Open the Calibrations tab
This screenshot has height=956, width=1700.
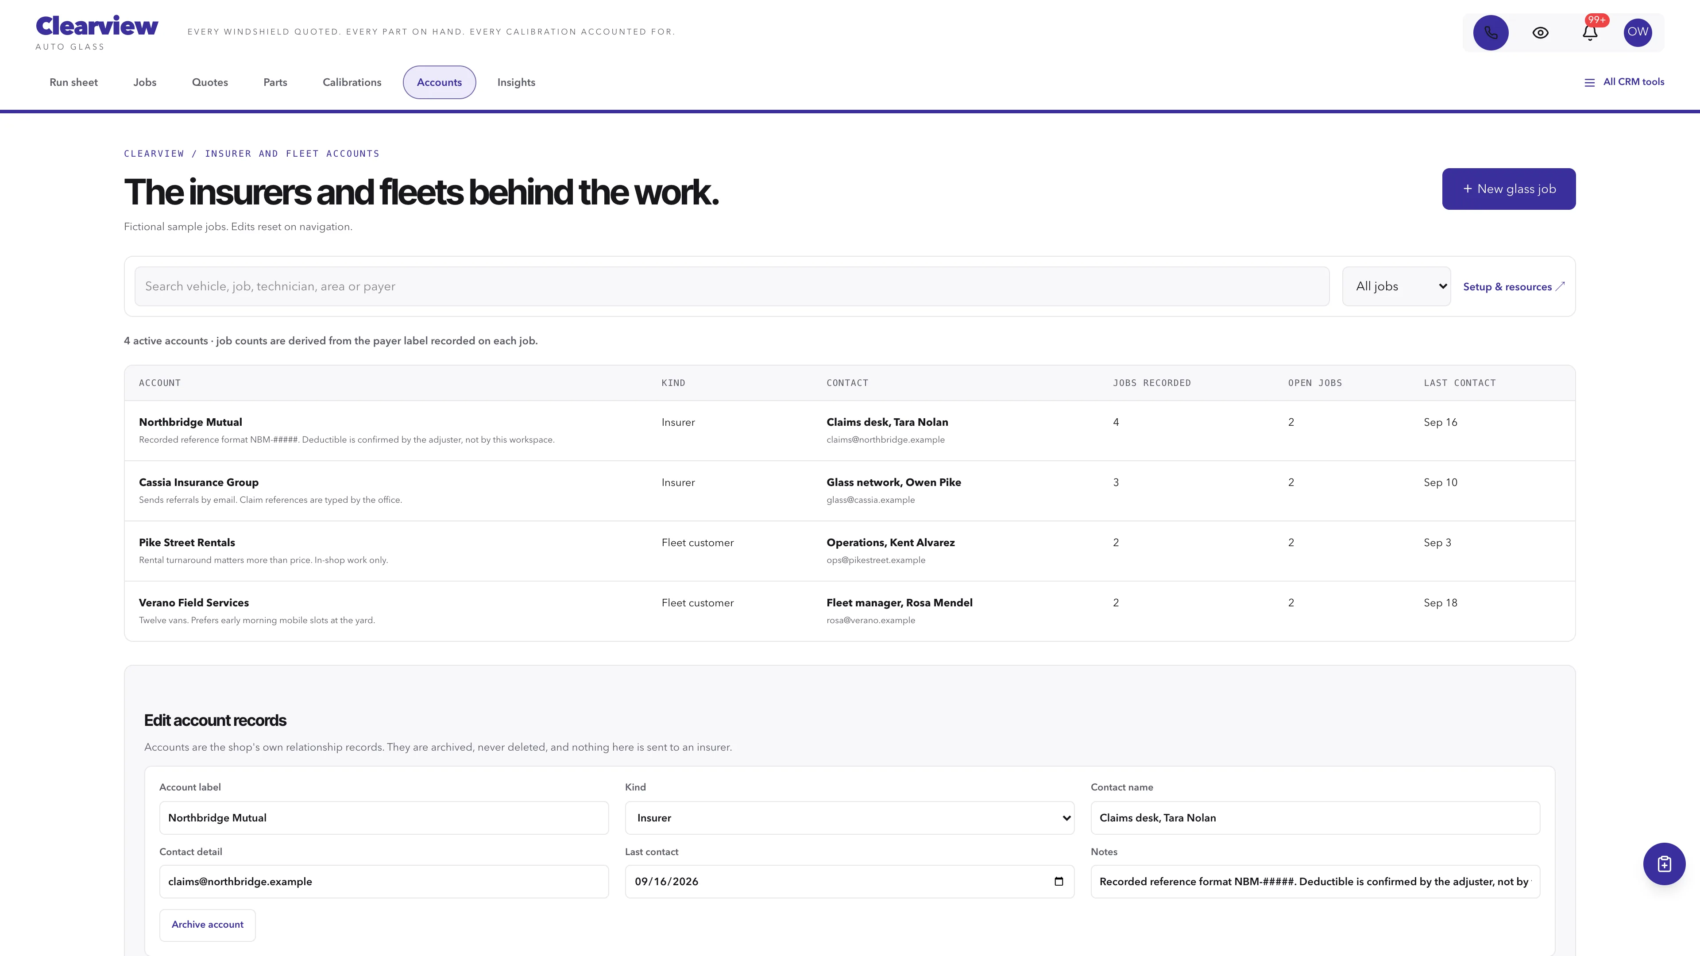point(352,82)
